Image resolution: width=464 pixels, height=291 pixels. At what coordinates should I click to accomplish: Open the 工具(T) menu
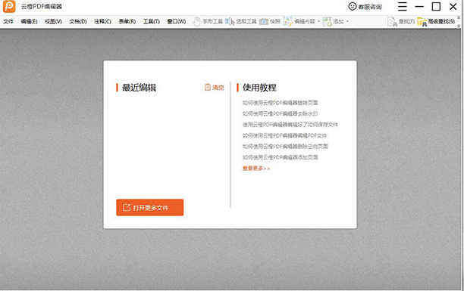click(x=152, y=22)
